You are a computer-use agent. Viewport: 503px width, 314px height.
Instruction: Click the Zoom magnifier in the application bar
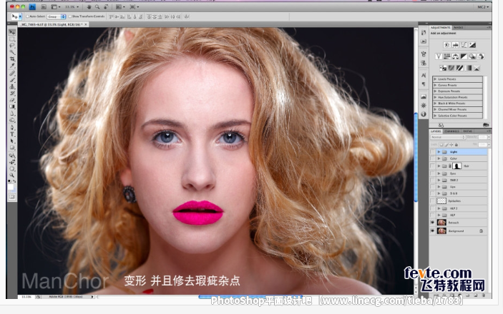point(97,6)
